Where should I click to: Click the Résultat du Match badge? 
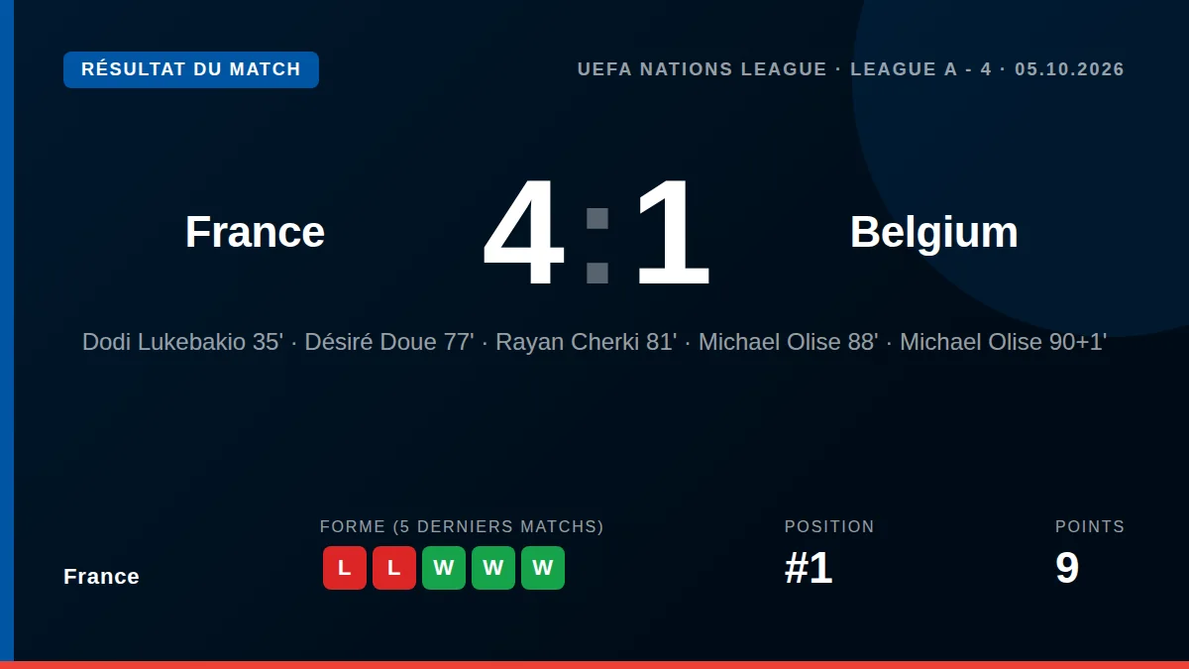191,69
